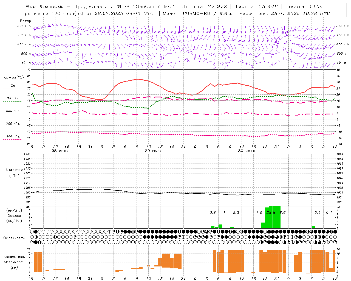Click the 0.3 precipitation amount
This screenshot has width=351, height=281.
[x=236, y=213]
